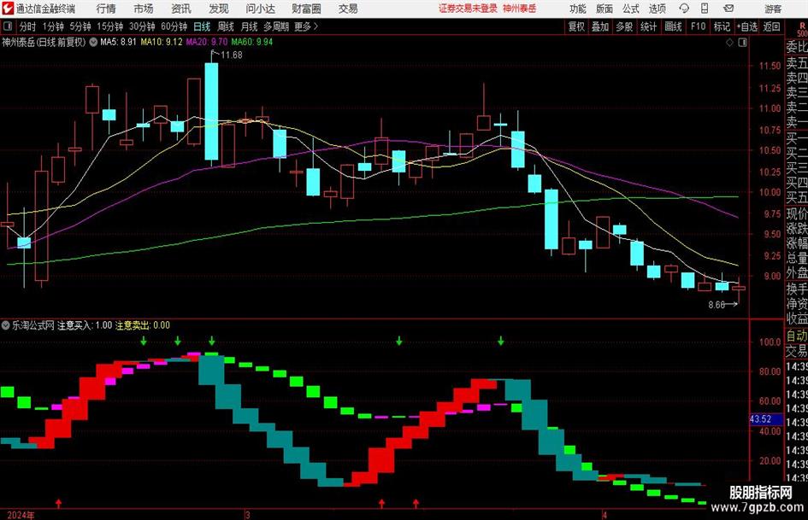The image size is (808, 520).
Task: Click the MA20: 9.70 label
Action: pyautogui.click(x=207, y=42)
